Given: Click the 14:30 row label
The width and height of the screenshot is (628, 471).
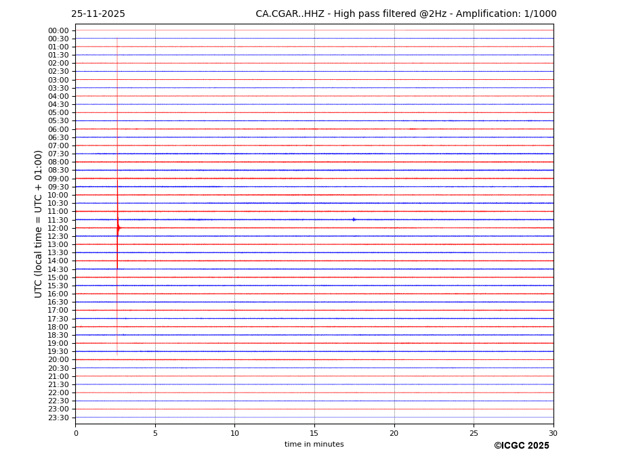Looking at the screenshot, I should pos(58,269).
